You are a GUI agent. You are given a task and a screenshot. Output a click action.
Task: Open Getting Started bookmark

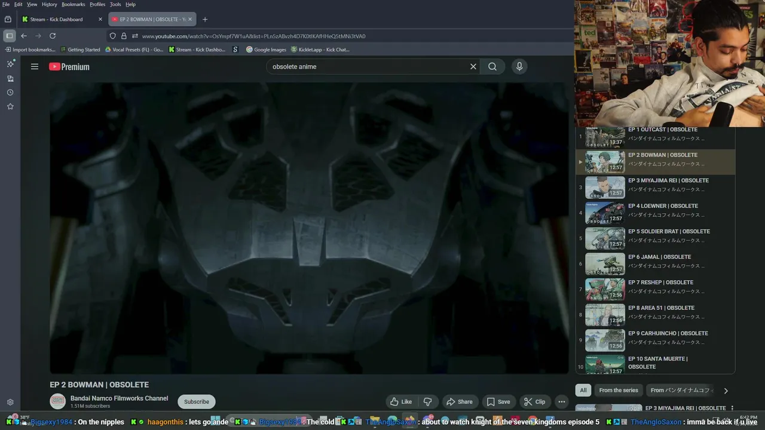(80, 50)
